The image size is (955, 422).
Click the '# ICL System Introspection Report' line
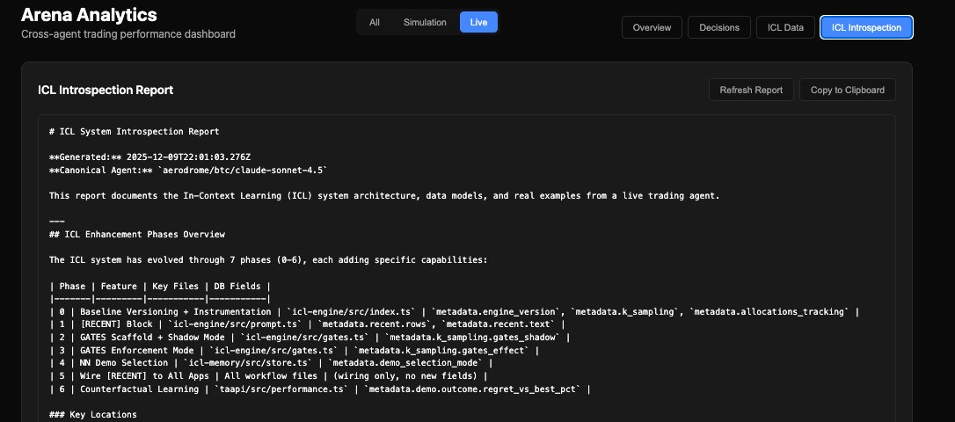point(134,132)
